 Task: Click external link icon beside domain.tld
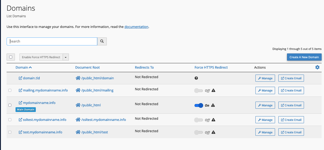pyautogui.click(x=20, y=78)
